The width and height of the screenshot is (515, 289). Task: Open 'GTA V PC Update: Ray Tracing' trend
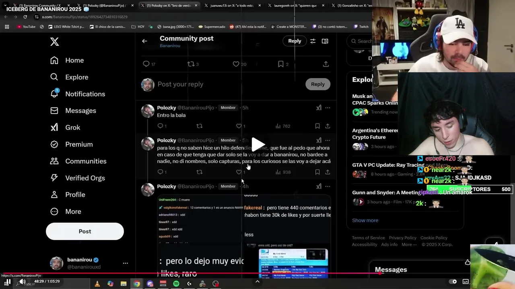coord(388,165)
